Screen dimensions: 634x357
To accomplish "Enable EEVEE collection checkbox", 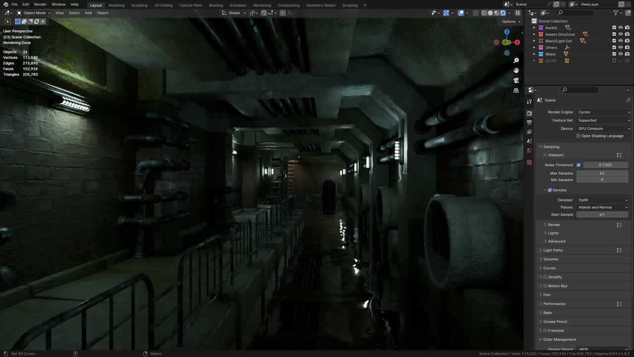I will [614, 61].
